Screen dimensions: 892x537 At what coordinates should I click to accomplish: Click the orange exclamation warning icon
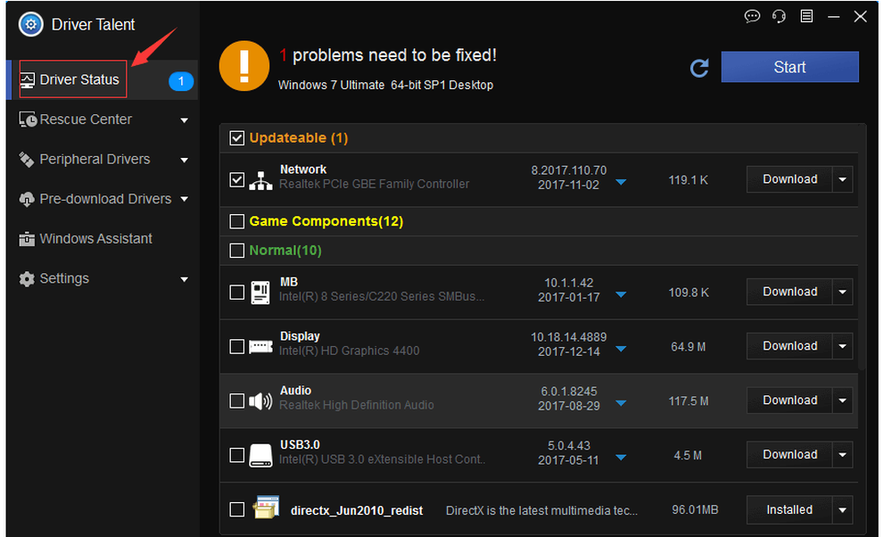pos(244,65)
